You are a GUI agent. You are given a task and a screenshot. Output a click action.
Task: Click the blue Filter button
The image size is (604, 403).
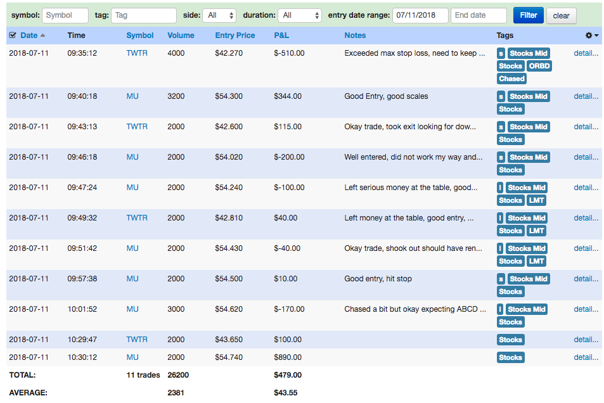528,15
